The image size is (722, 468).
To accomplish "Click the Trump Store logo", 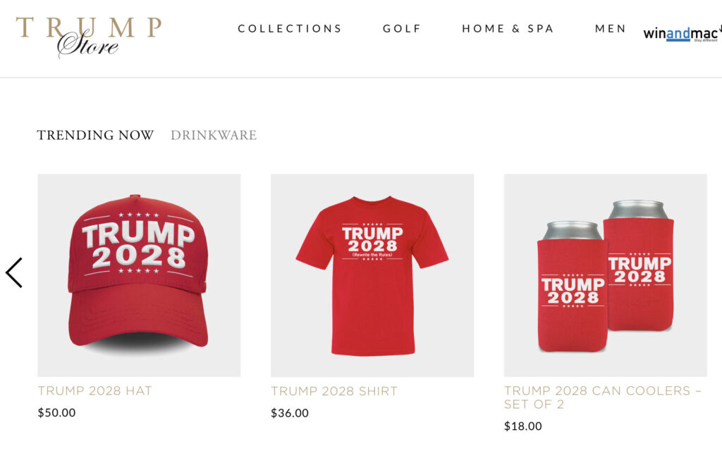I will pyautogui.click(x=89, y=37).
